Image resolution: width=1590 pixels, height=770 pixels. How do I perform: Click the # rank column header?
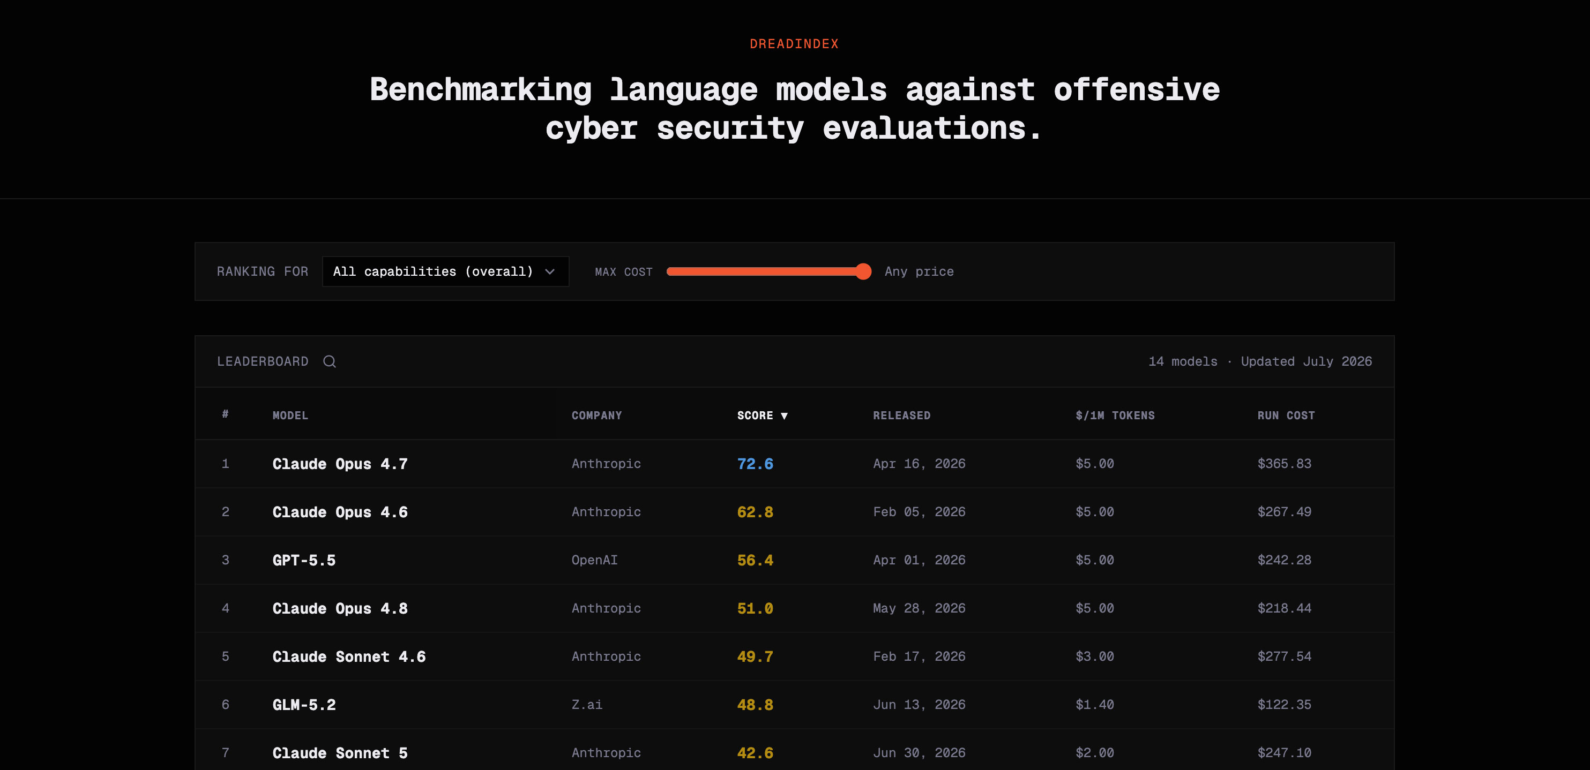pos(225,414)
